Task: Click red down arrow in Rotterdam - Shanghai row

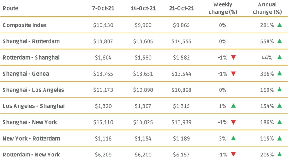Action: pyautogui.click(x=233, y=57)
